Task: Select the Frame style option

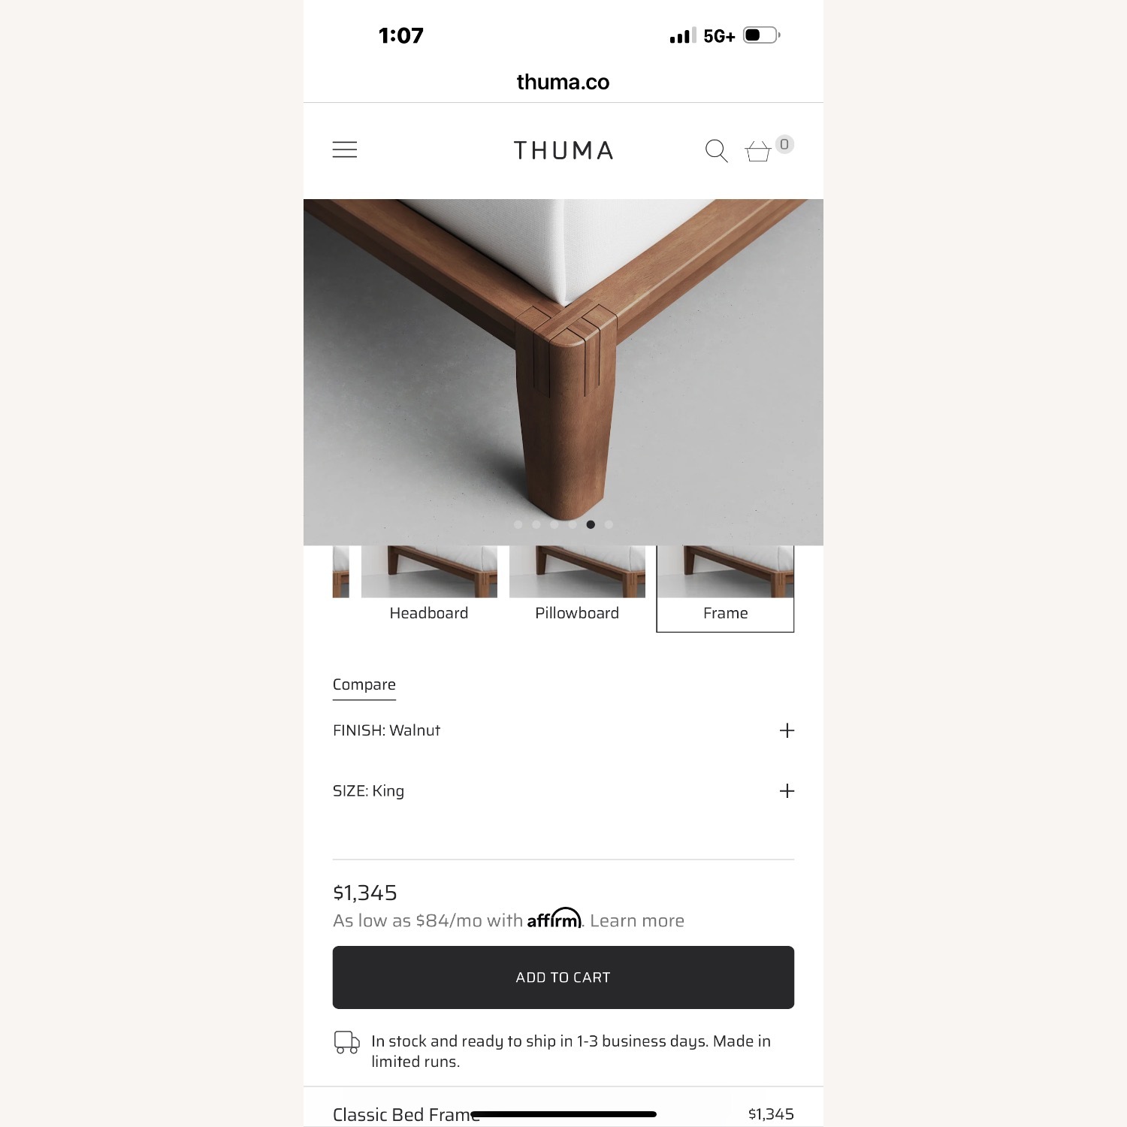Action: tap(725, 588)
